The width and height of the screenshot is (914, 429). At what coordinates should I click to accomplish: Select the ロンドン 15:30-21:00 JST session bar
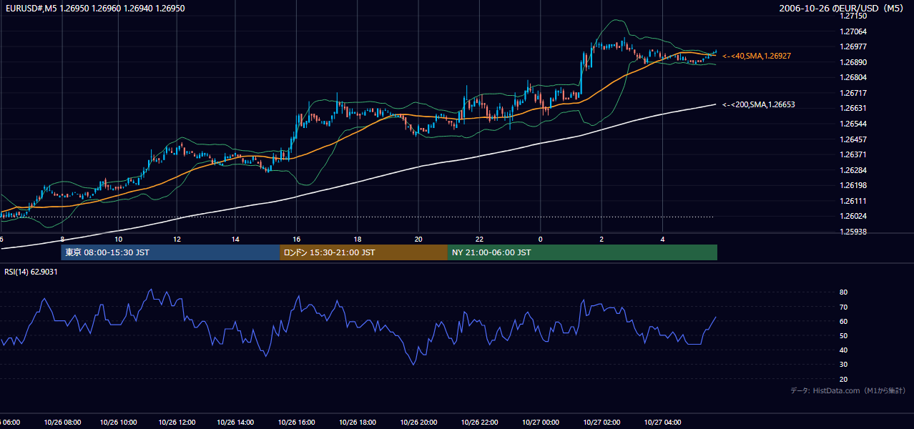[363, 252]
